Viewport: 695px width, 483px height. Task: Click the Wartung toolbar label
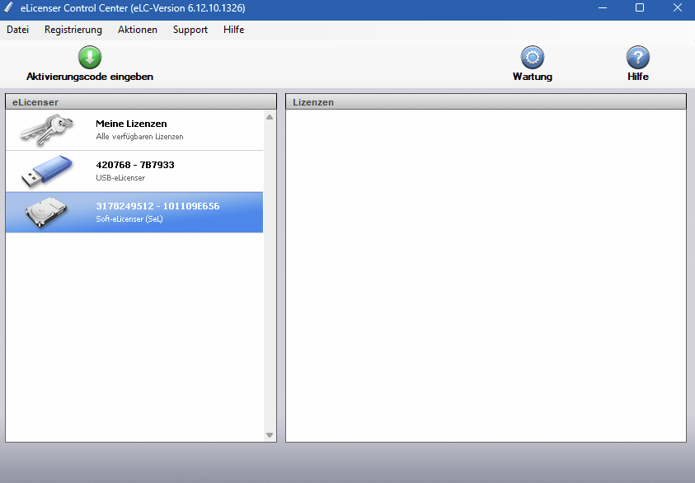[533, 77]
